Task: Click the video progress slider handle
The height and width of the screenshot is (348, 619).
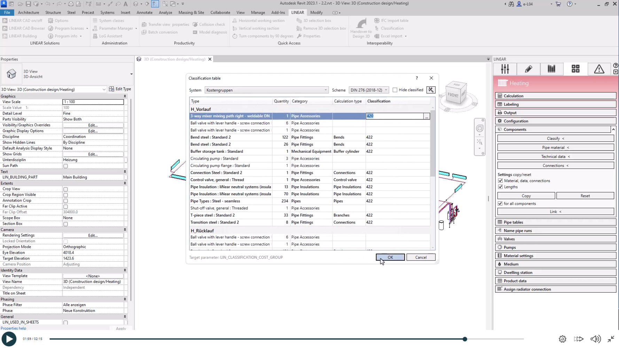Action: [x=465, y=339]
